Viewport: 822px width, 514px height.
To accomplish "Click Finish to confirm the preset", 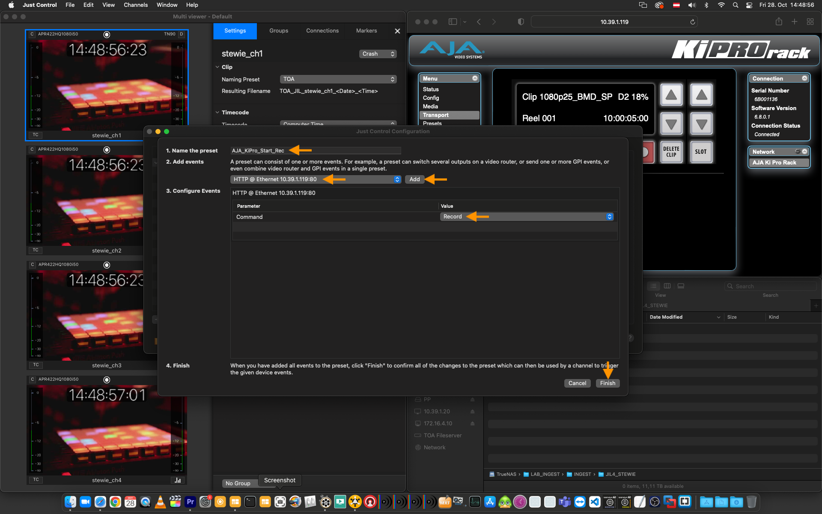I will (608, 383).
